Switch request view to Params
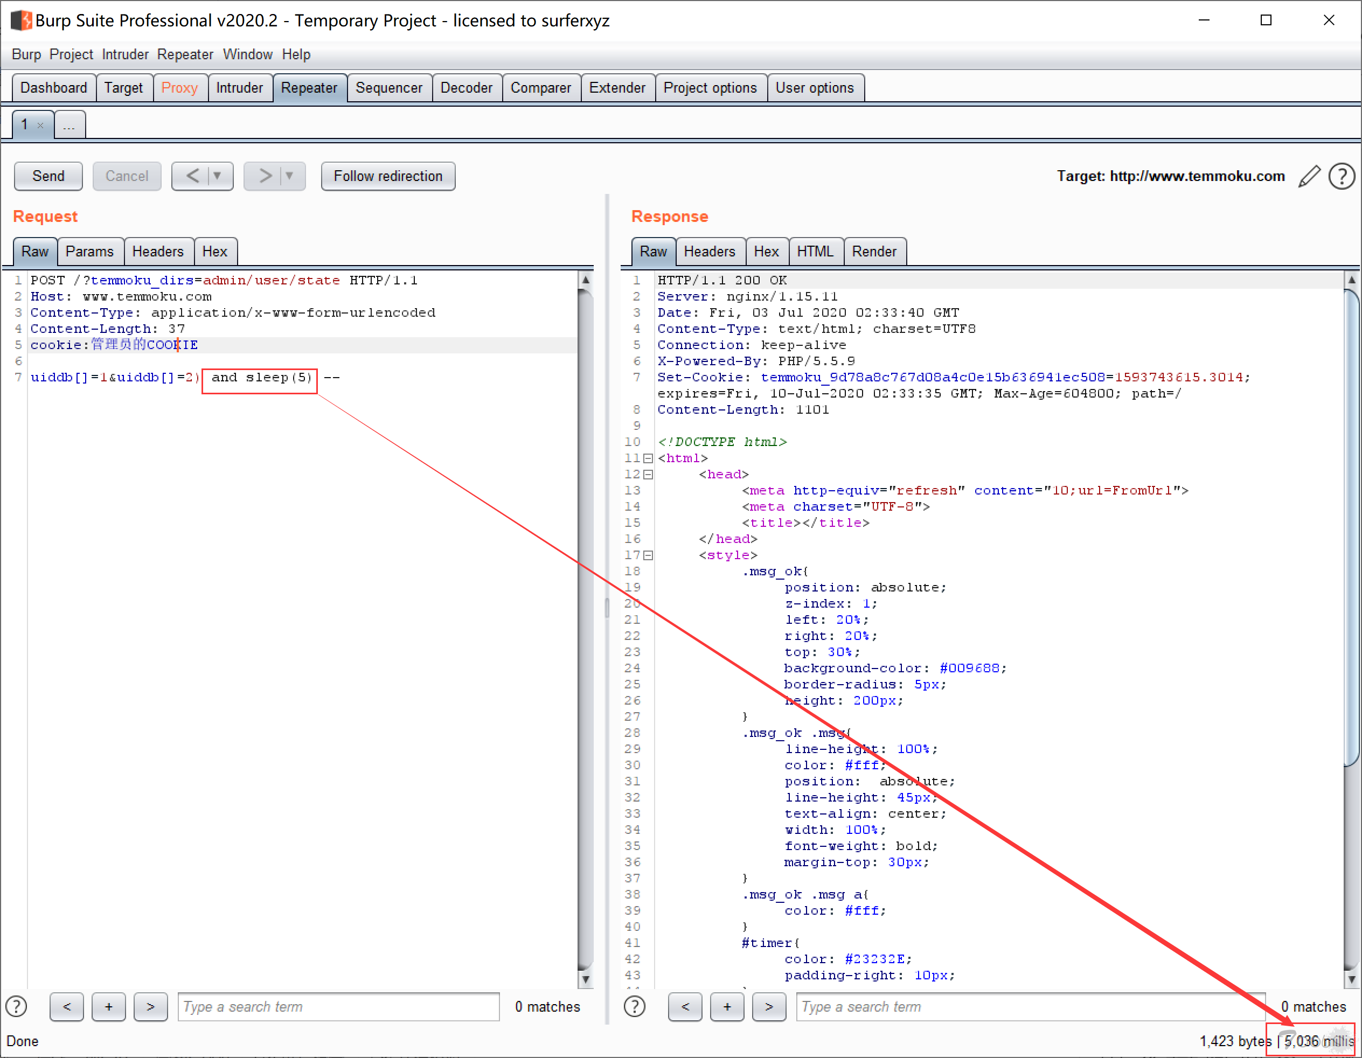Viewport: 1362px width, 1058px height. [x=90, y=252]
